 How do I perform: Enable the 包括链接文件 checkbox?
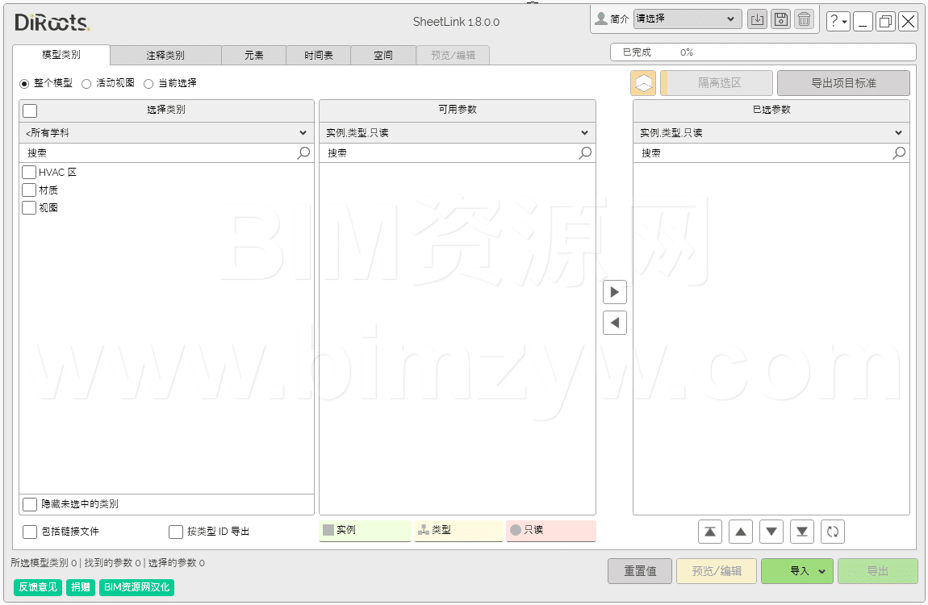click(30, 532)
